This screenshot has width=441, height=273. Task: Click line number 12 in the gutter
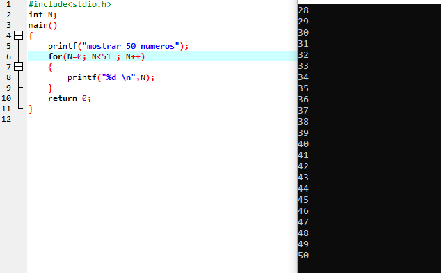click(6, 119)
